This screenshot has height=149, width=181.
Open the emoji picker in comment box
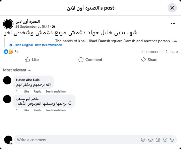(x=150, y=140)
